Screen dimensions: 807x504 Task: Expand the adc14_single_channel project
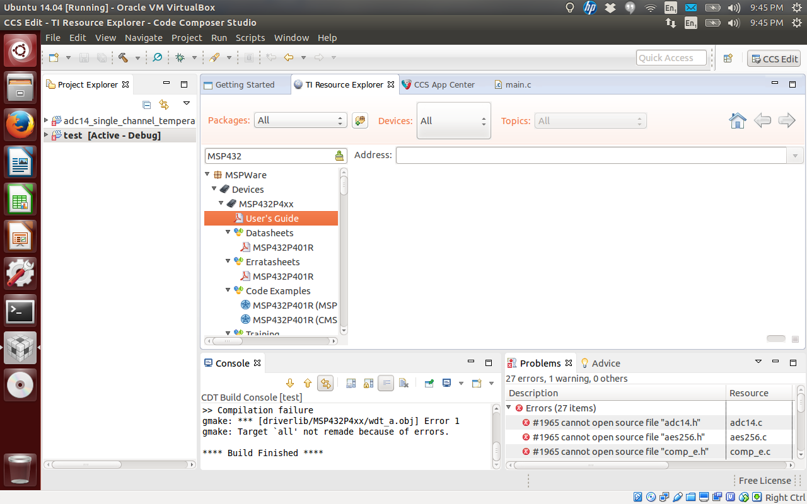coord(47,120)
